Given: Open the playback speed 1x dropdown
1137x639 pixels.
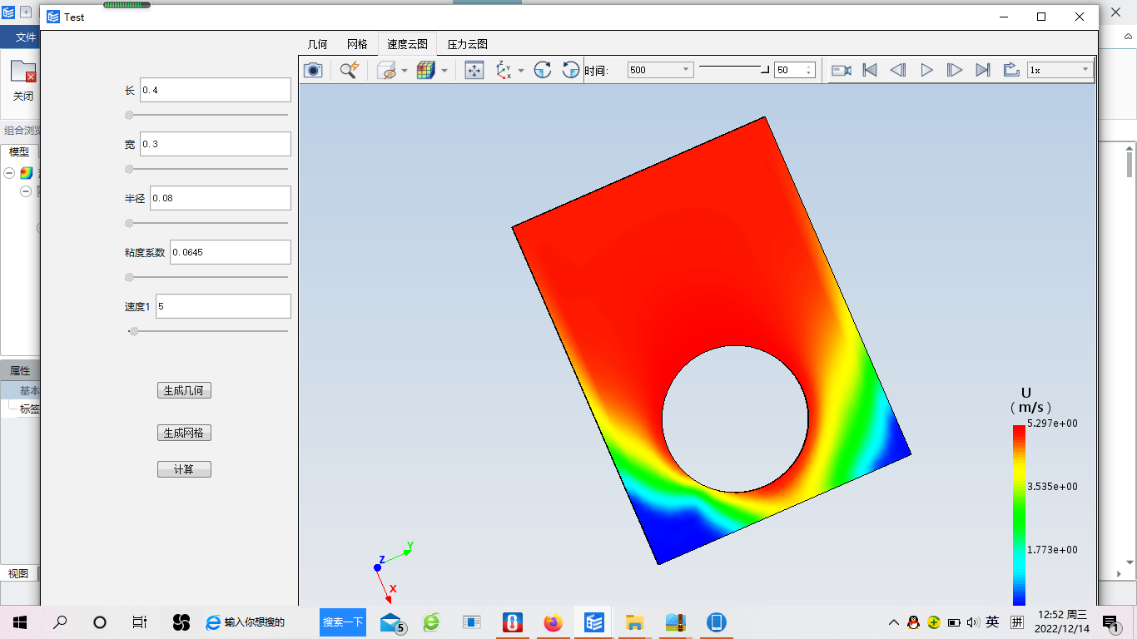Looking at the screenshot, I should pyautogui.click(x=1060, y=71).
